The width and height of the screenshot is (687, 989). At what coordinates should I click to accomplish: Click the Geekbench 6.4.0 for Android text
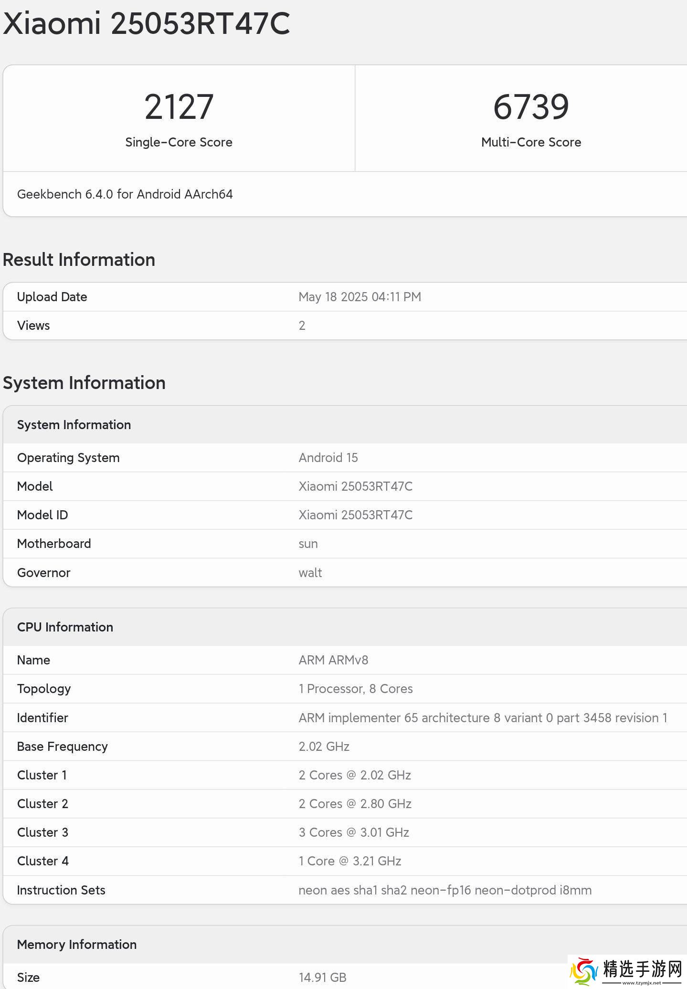pyautogui.click(x=125, y=194)
